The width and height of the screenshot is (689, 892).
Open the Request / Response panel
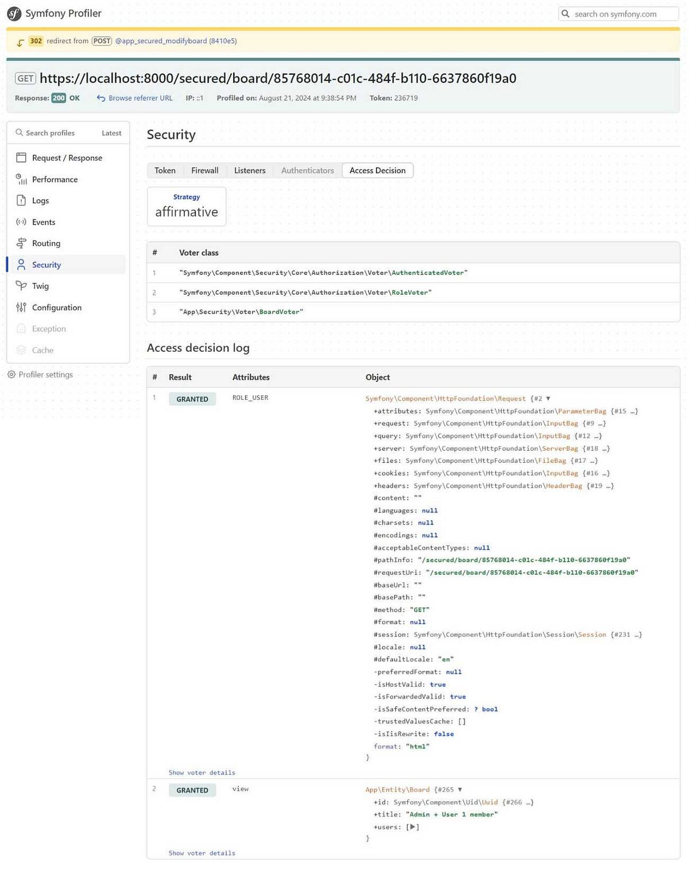(x=67, y=157)
